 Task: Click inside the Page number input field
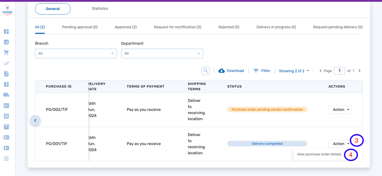coord(339,71)
